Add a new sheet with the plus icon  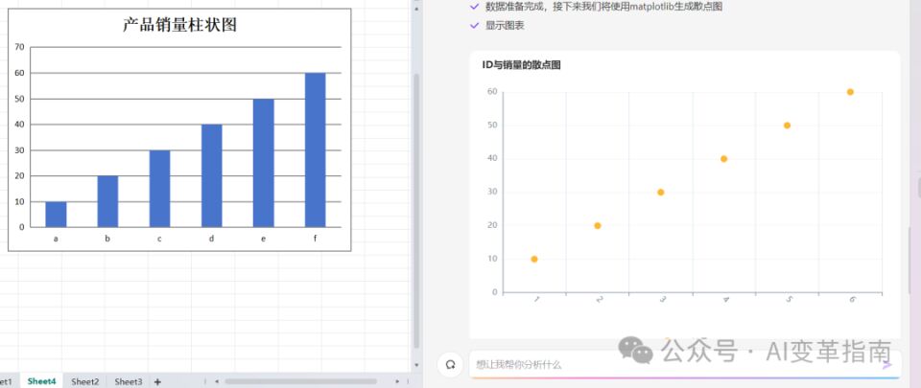pyautogui.click(x=157, y=381)
